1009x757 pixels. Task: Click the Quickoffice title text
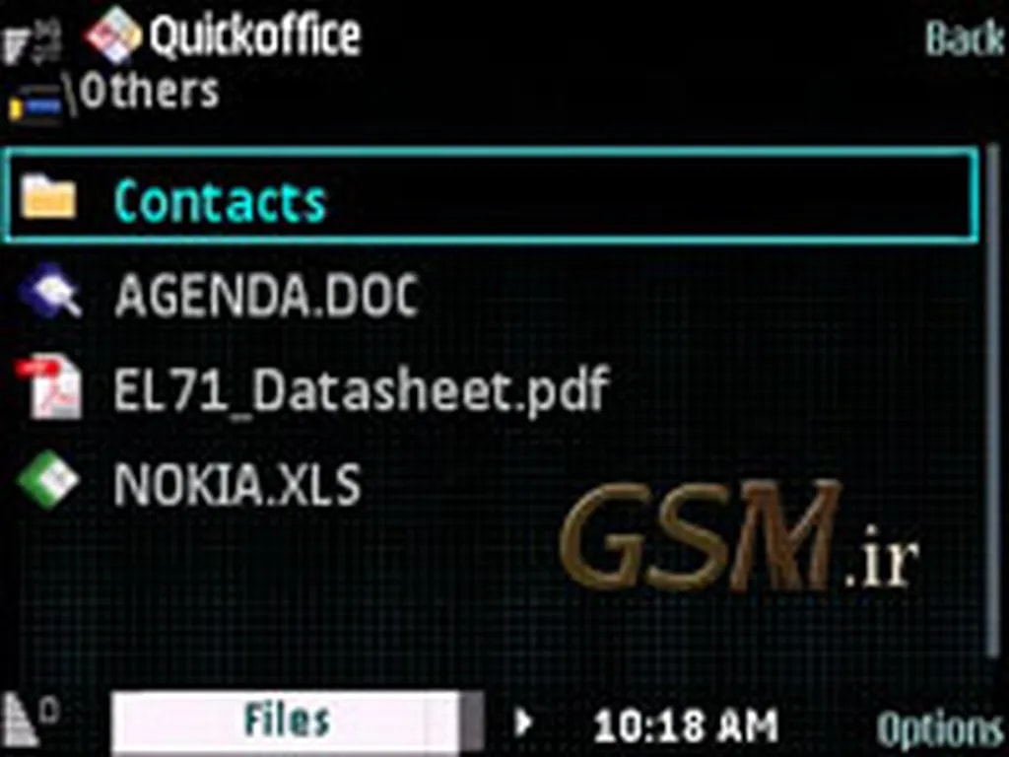tap(255, 35)
